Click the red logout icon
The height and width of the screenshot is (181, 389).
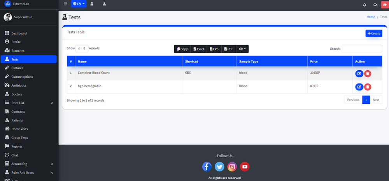385,5
